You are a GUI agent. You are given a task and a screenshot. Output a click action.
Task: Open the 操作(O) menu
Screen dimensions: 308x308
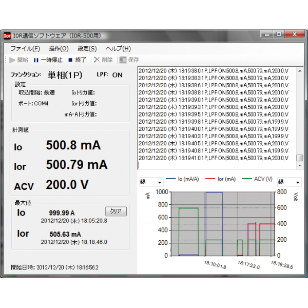59,48
